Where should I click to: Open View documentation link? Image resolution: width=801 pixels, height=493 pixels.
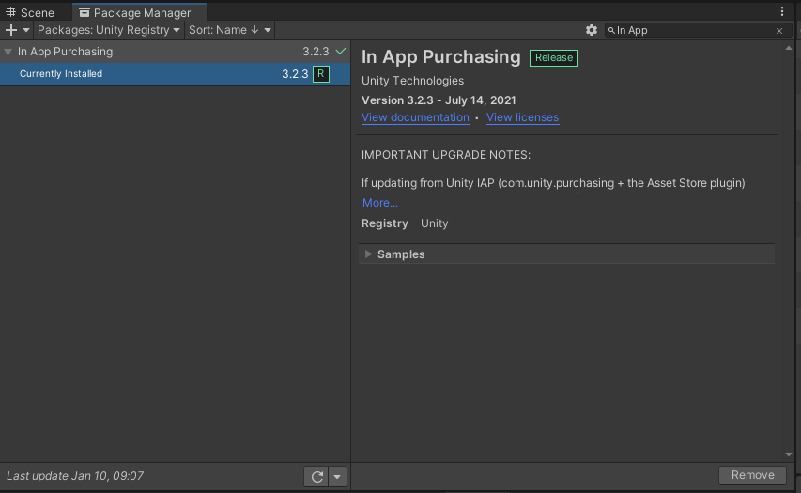coord(415,117)
